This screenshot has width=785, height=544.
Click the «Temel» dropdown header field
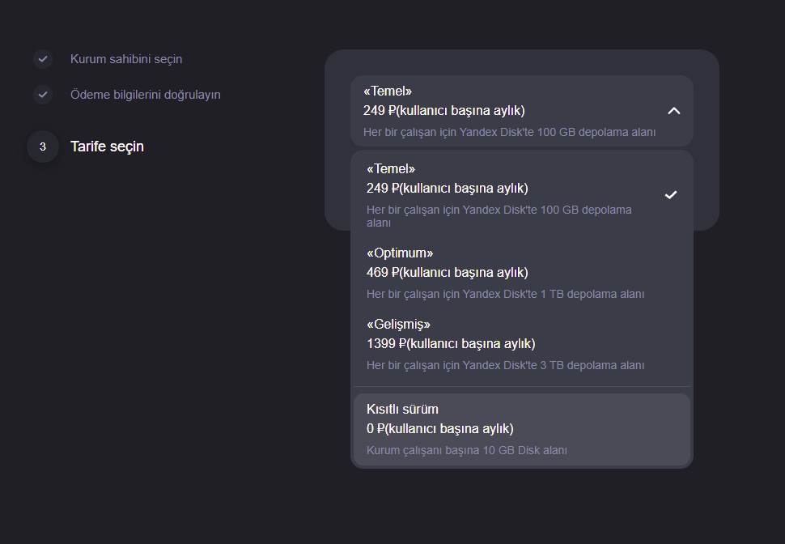(x=522, y=111)
